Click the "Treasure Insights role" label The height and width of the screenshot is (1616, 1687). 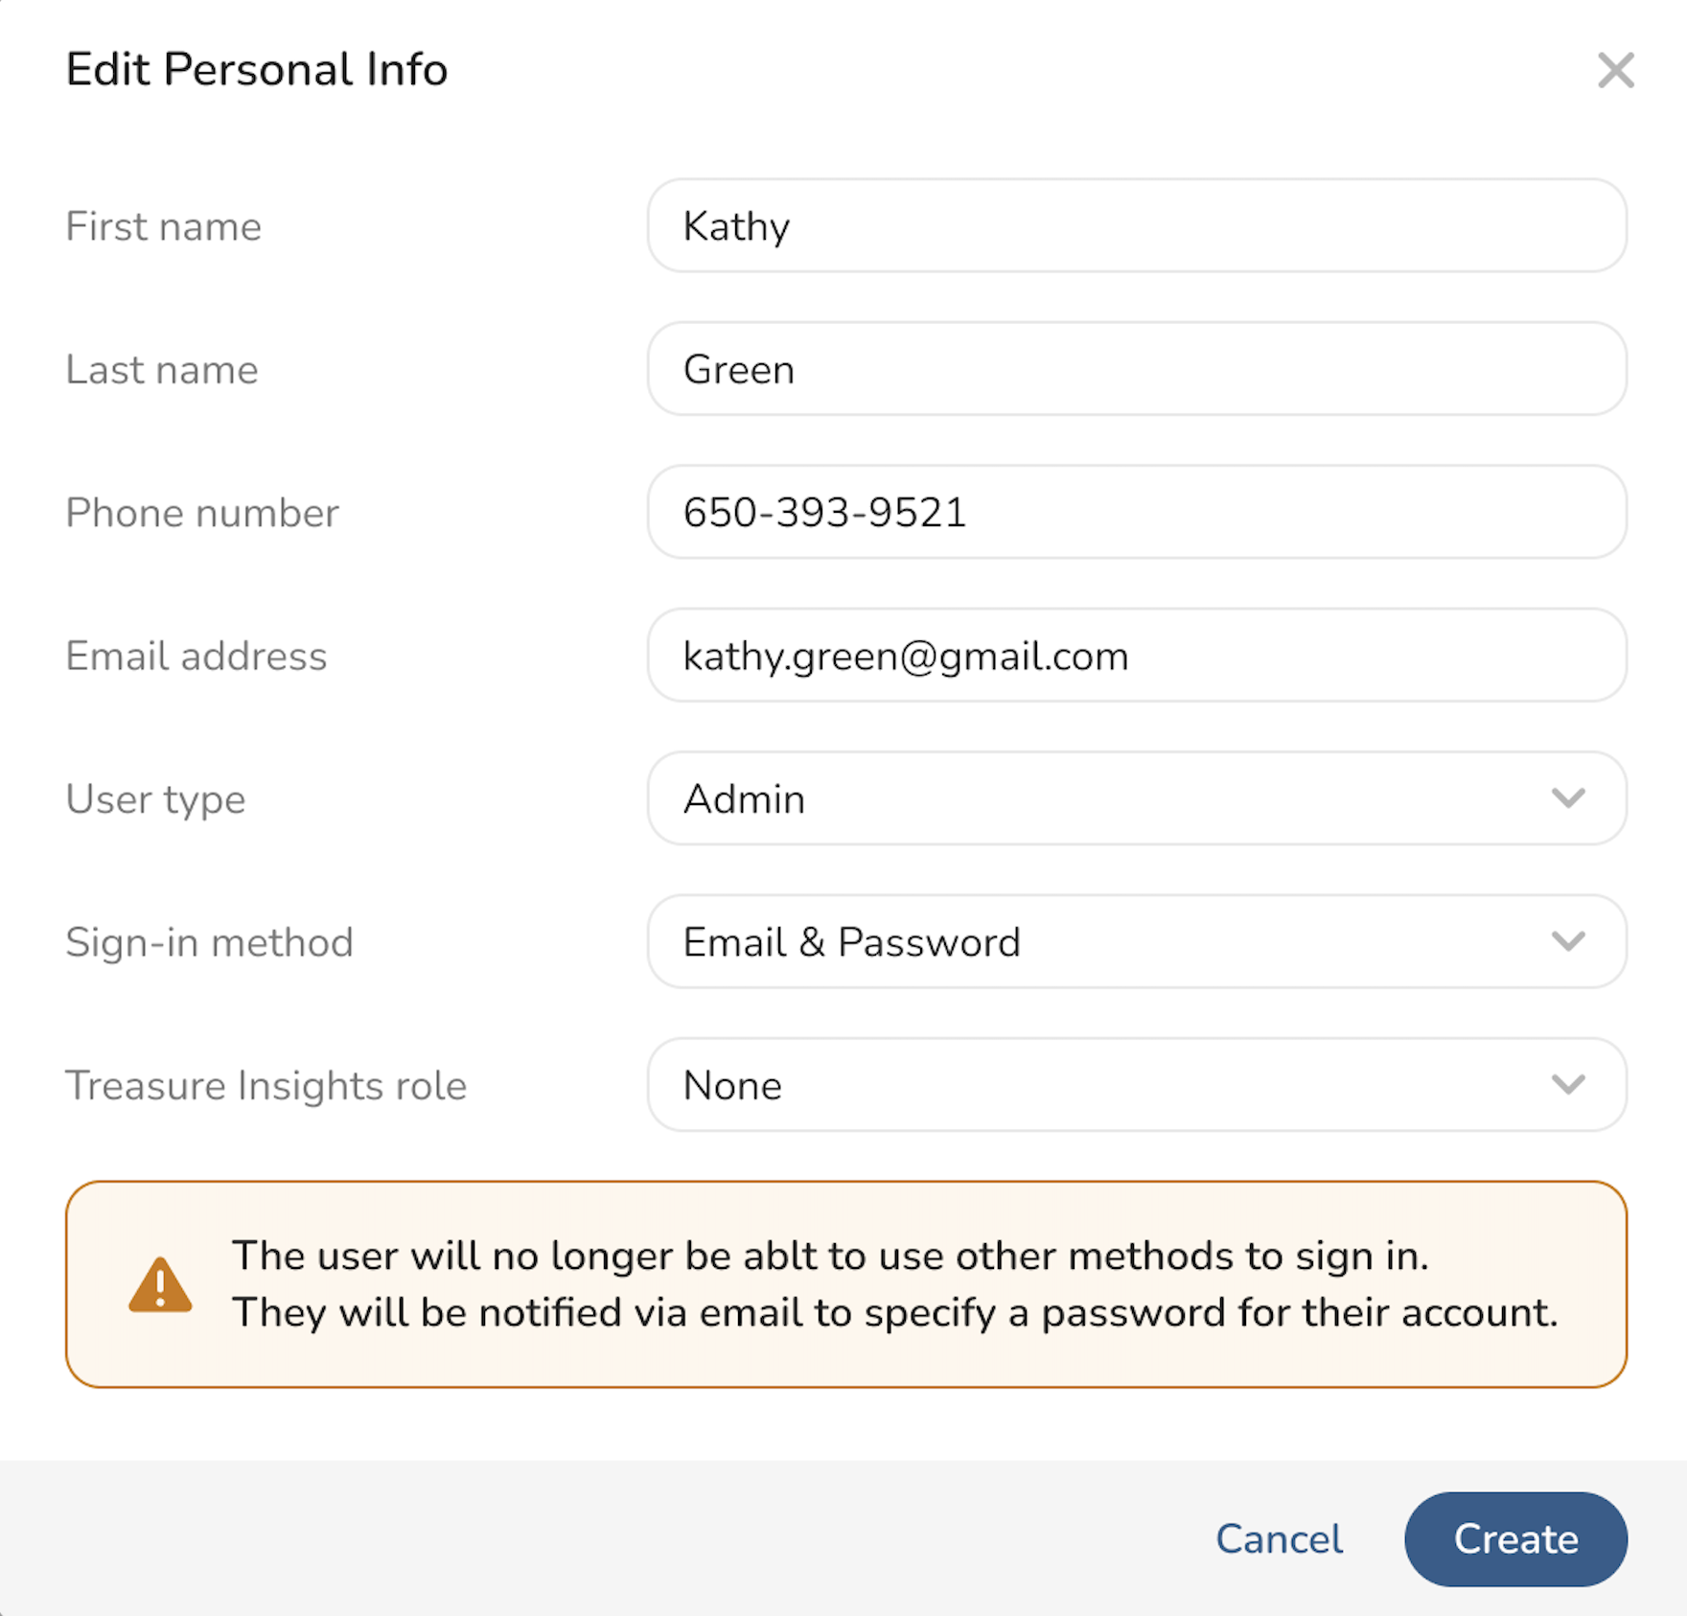tap(266, 1086)
